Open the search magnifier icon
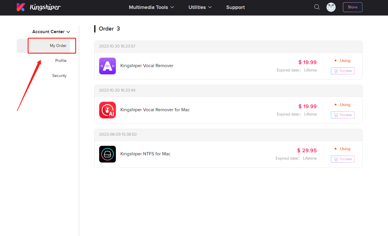388x236 pixels. (x=317, y=7)
